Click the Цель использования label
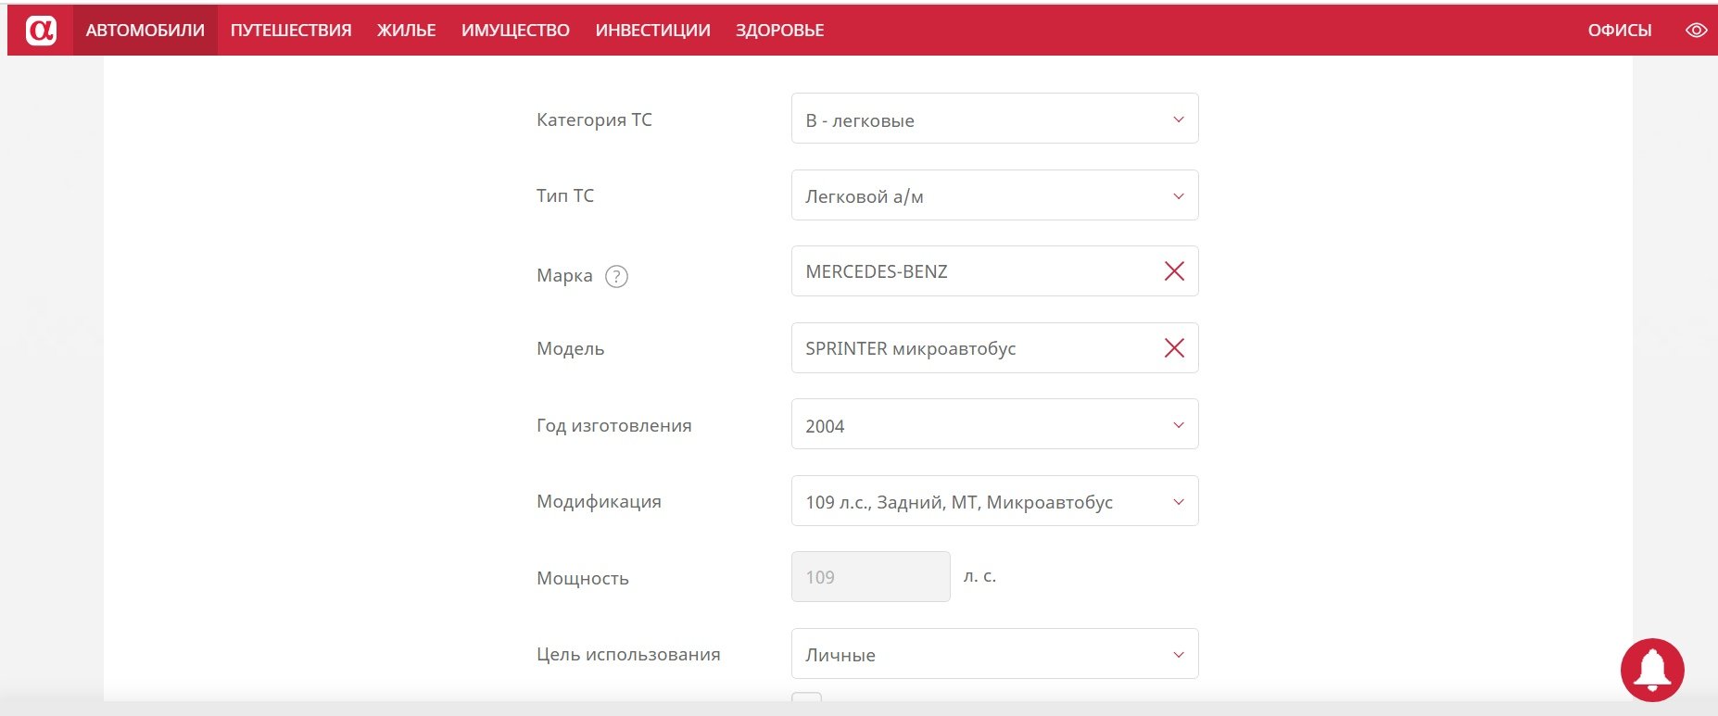Viewport: 1718px width, 716px height. (628, 655)
